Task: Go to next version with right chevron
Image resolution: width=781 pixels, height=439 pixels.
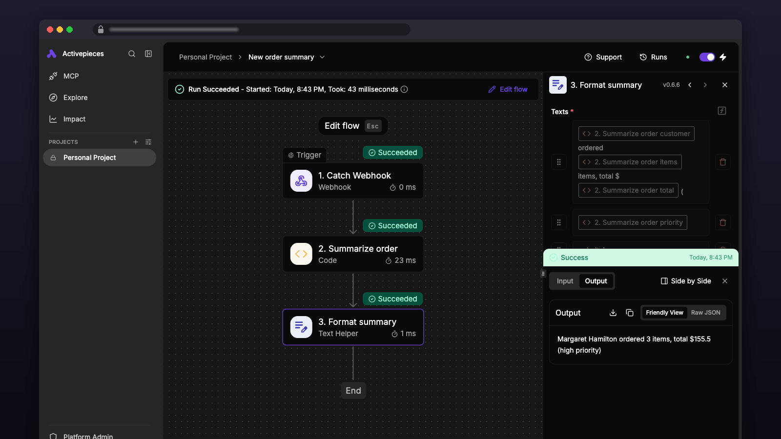Action: pyautogui.click(x=705, y=85)
